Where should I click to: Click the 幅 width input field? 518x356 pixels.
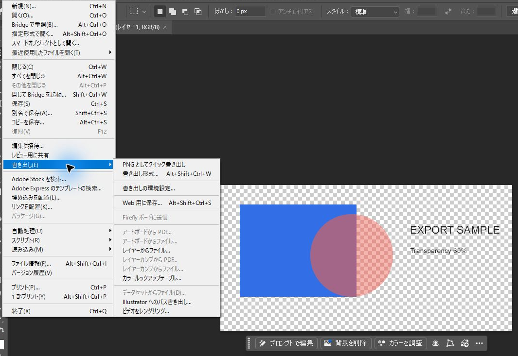coord(427,12)
